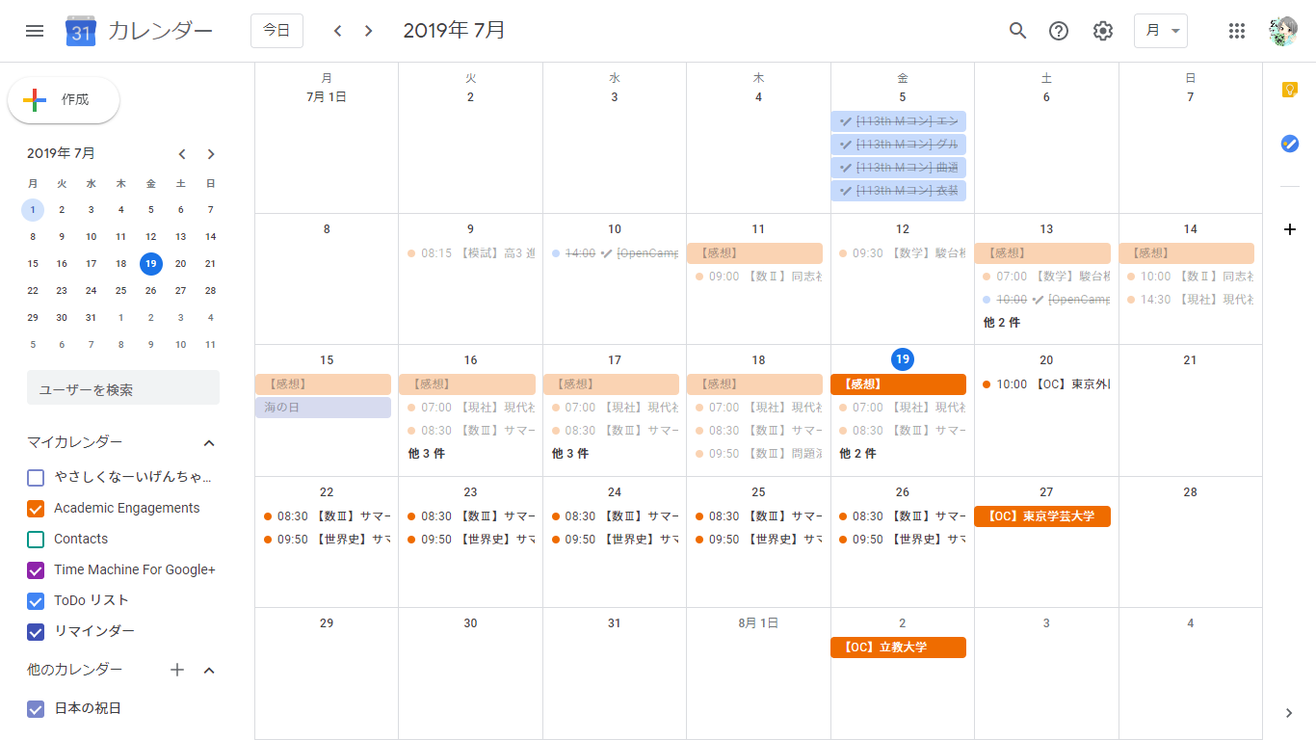Click the 8月 1日 date label

click(758, 623)
